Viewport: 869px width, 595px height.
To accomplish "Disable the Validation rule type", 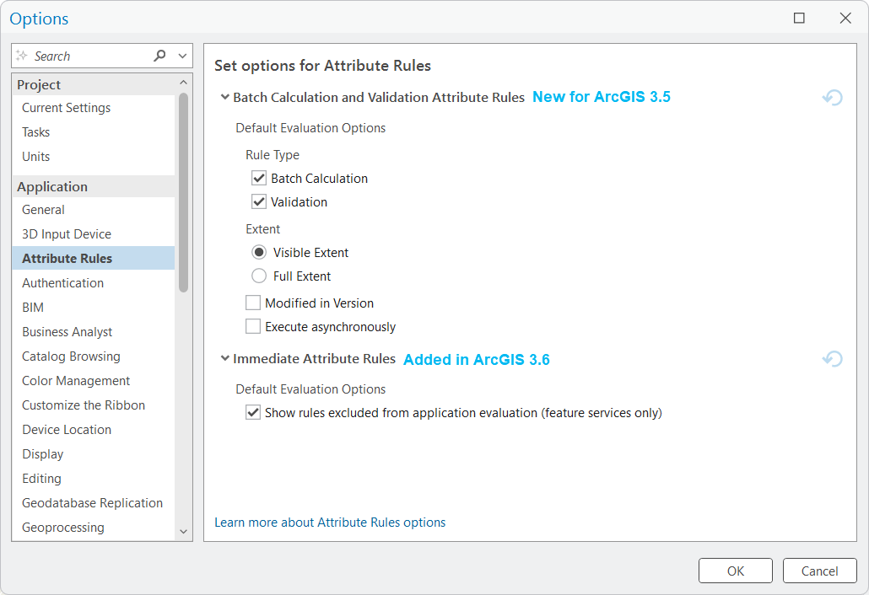I will [258, 201].
